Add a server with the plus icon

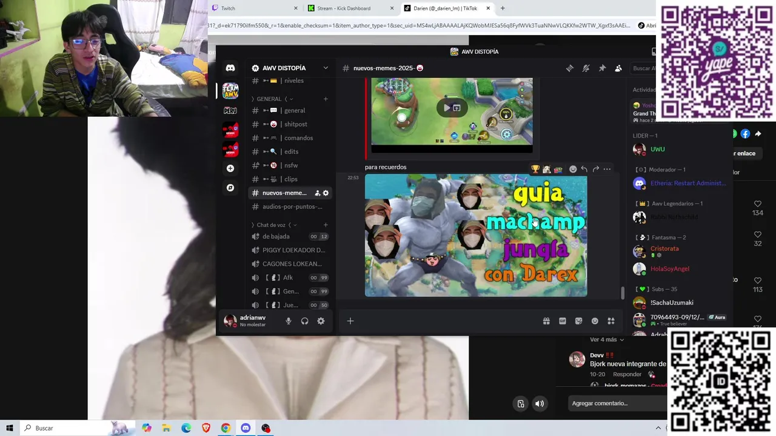[x=230, y=168]
